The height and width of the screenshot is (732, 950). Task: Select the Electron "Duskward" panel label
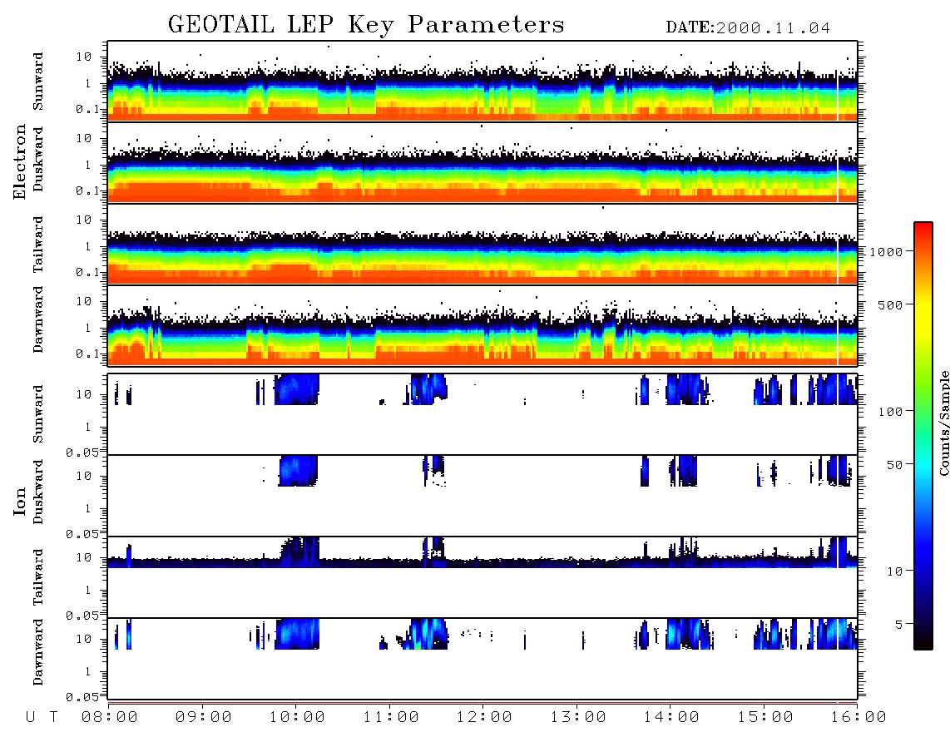pos(38,159)
